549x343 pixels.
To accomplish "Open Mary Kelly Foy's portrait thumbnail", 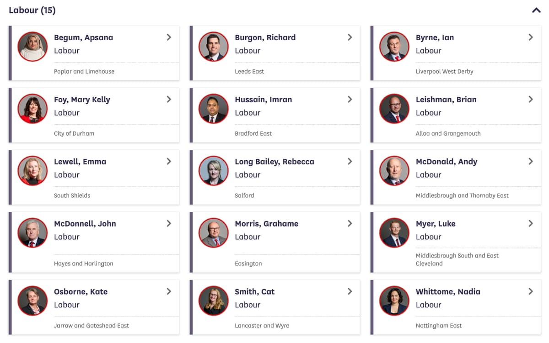I will [x=32, y=108].
